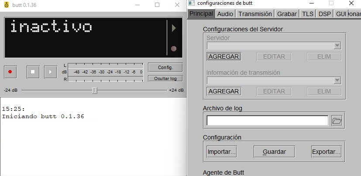Switch to the Audio tab
The width and height of the screenshot is (361, 176).
[x=225, y=14]
